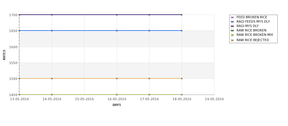Click the 1600 y-axis tick label
Screen dimensions: 288x126
(13, 47)
